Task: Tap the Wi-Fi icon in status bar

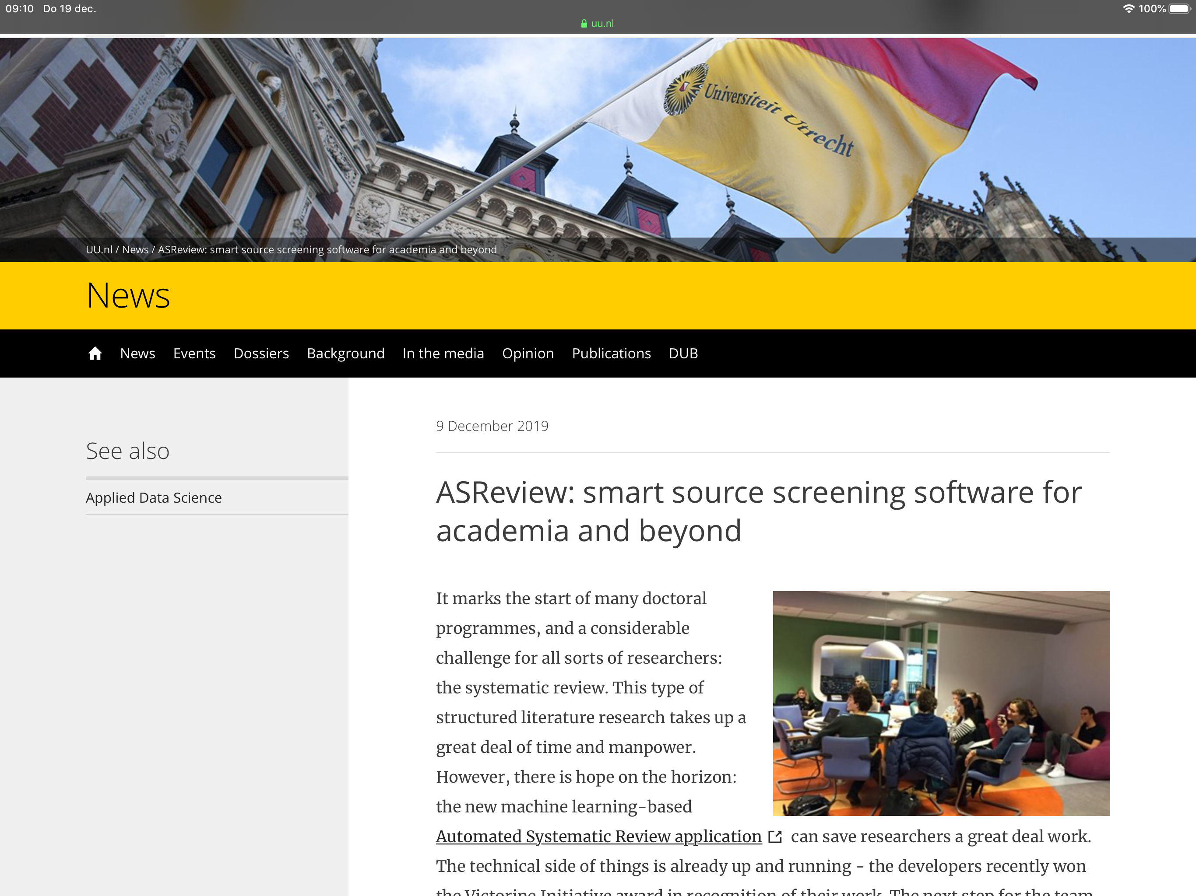Action: [1129, 9]
